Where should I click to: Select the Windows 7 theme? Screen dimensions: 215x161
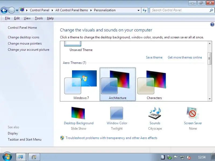(81, 84)
